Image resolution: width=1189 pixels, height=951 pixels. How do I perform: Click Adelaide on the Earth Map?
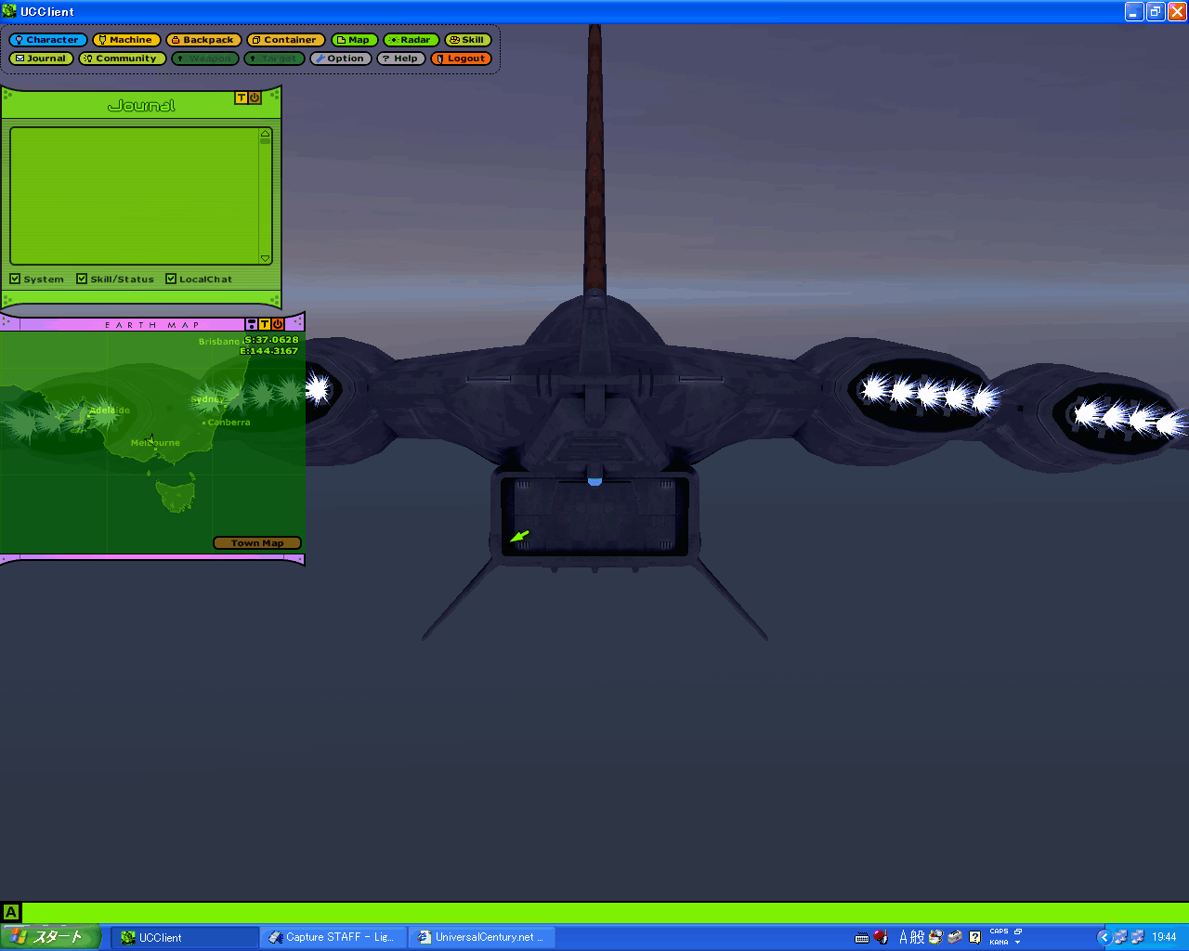coord(110,410)
